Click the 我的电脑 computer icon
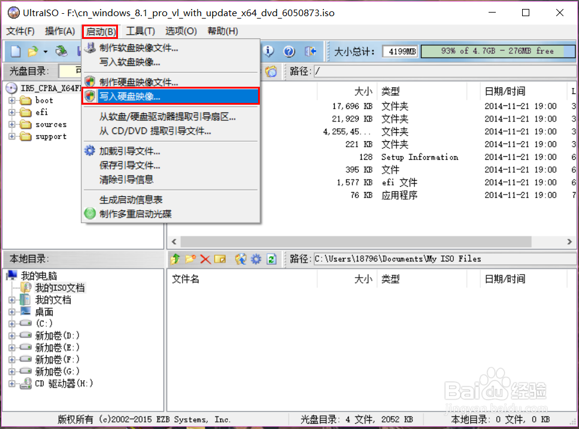 point(12,275)
